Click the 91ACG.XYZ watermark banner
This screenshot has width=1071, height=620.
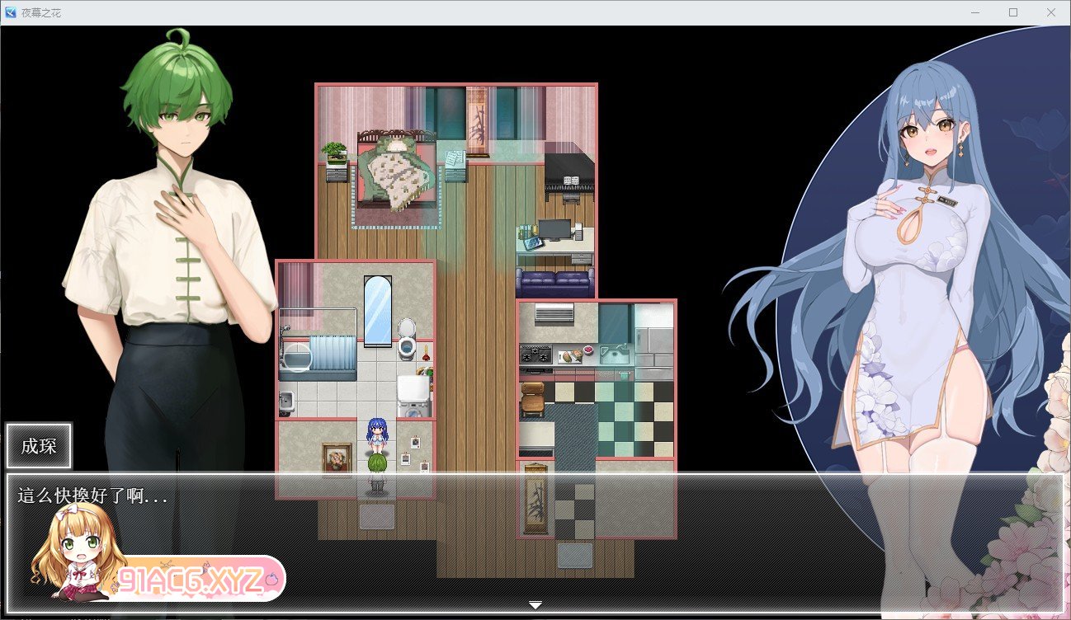click(200, 580)
